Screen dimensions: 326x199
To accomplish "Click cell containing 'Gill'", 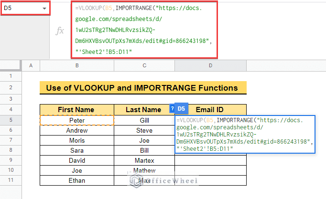I will point(144,120).
